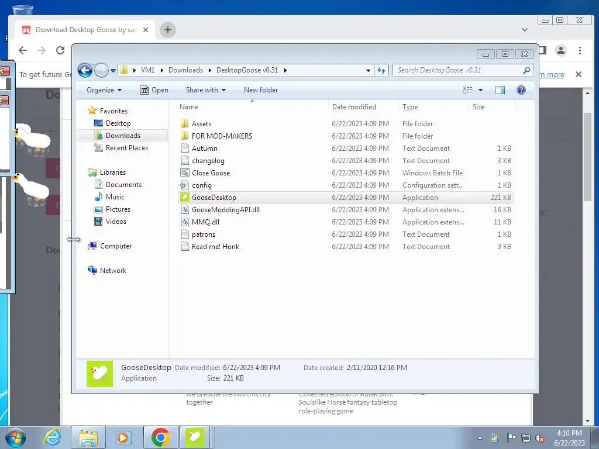Click the muted volume tray icon
This screenshot has height=449, width=599.
point(540,438)
